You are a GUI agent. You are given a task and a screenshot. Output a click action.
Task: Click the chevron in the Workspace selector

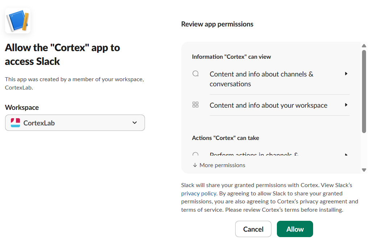pyautogui.click(x=135, y=123)
